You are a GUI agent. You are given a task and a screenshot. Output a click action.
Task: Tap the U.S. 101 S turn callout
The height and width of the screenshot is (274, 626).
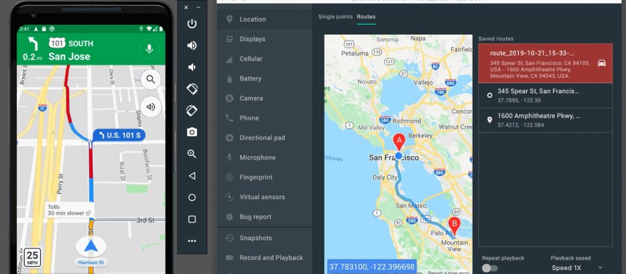tap(119, 136)
